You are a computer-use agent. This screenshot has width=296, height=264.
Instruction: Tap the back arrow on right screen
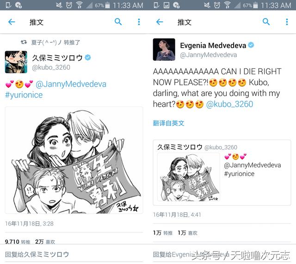coord(160,22)
